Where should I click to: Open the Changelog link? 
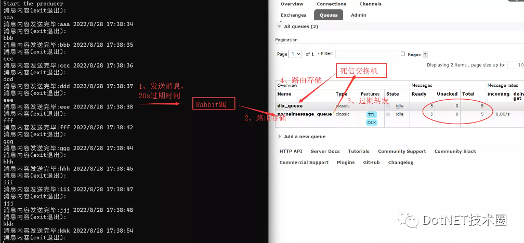401,163
